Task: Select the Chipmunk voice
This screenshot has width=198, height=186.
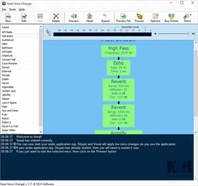Action: (x=19, y=55)
